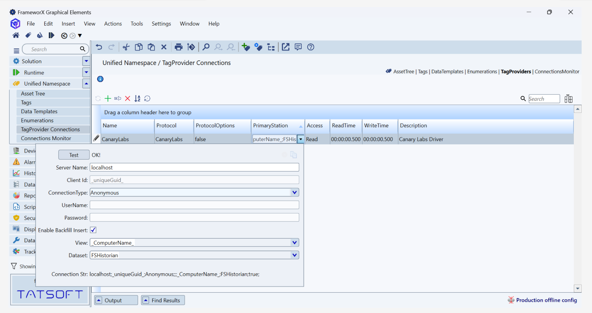592x313 pixels.
Task: Click the pencil edit icon on the CanaryLabs row
Action: click(x=96, y=138)
